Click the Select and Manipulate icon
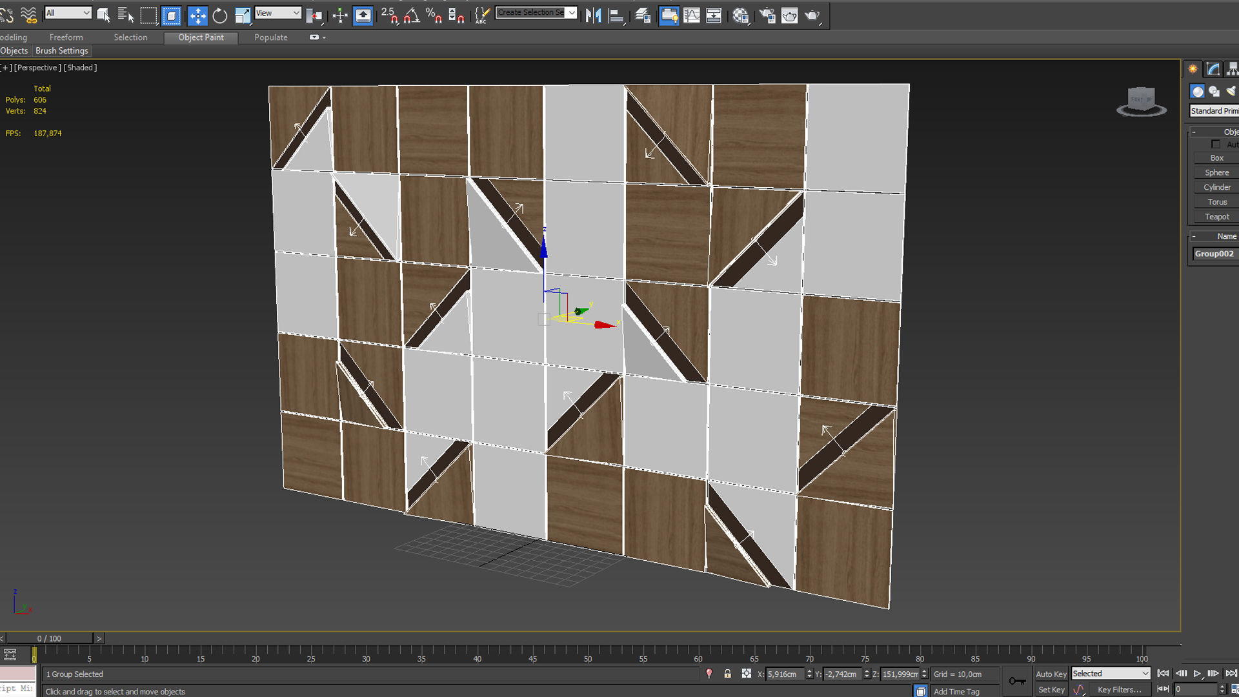The height and width of the screenshot is (697, 1239). [x=340, y=15]
